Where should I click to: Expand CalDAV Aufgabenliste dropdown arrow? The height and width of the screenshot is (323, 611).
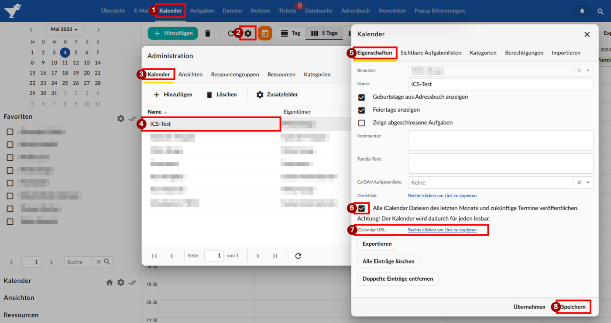point(588,182)
